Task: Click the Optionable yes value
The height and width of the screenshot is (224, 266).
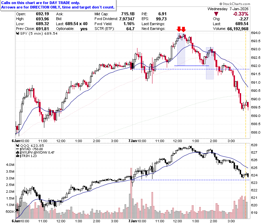Action: [84, 29]
